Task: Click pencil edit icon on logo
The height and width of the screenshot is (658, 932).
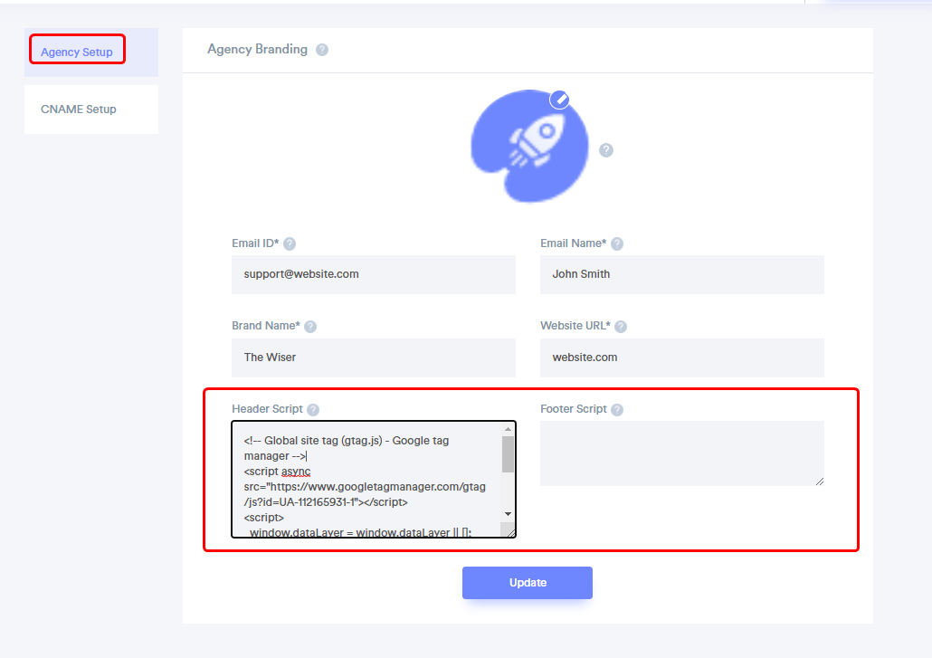Action: 559,100
